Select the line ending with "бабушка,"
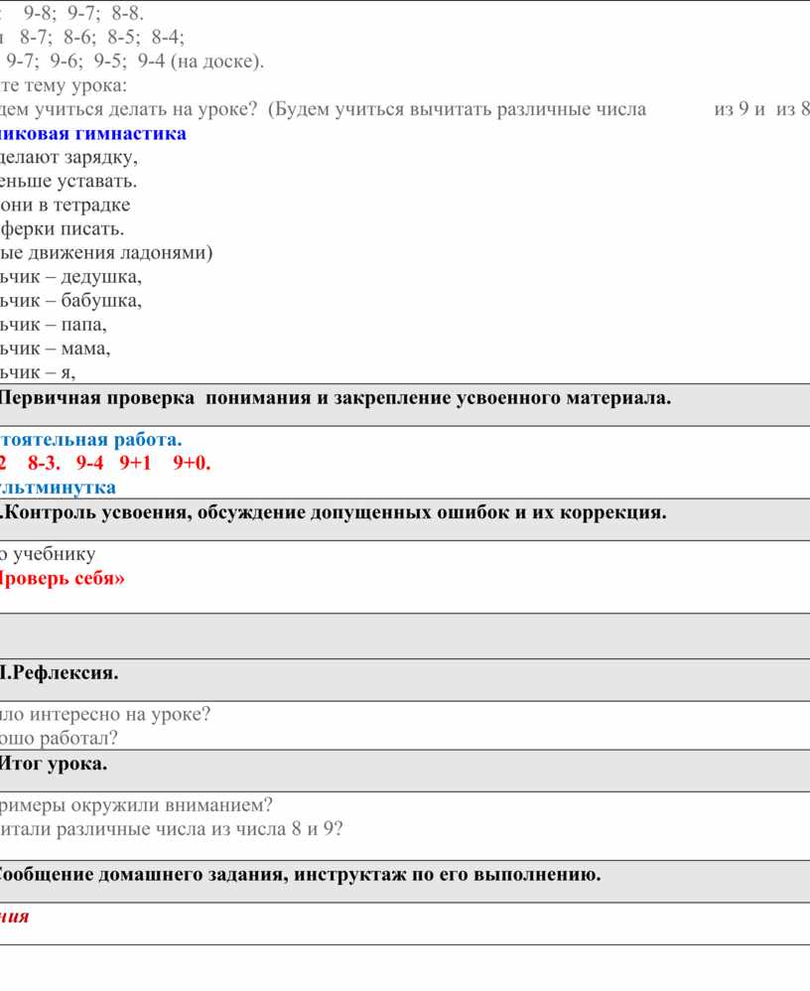This screenshot has width=810, height=991. coord(71,300)
